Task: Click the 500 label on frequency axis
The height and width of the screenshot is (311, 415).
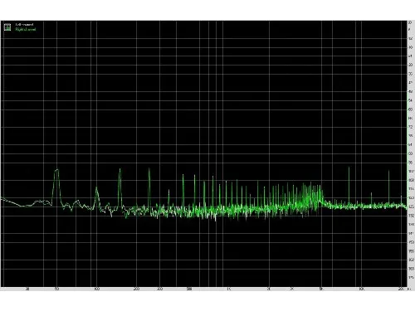Action: click(x=189, y=289)
